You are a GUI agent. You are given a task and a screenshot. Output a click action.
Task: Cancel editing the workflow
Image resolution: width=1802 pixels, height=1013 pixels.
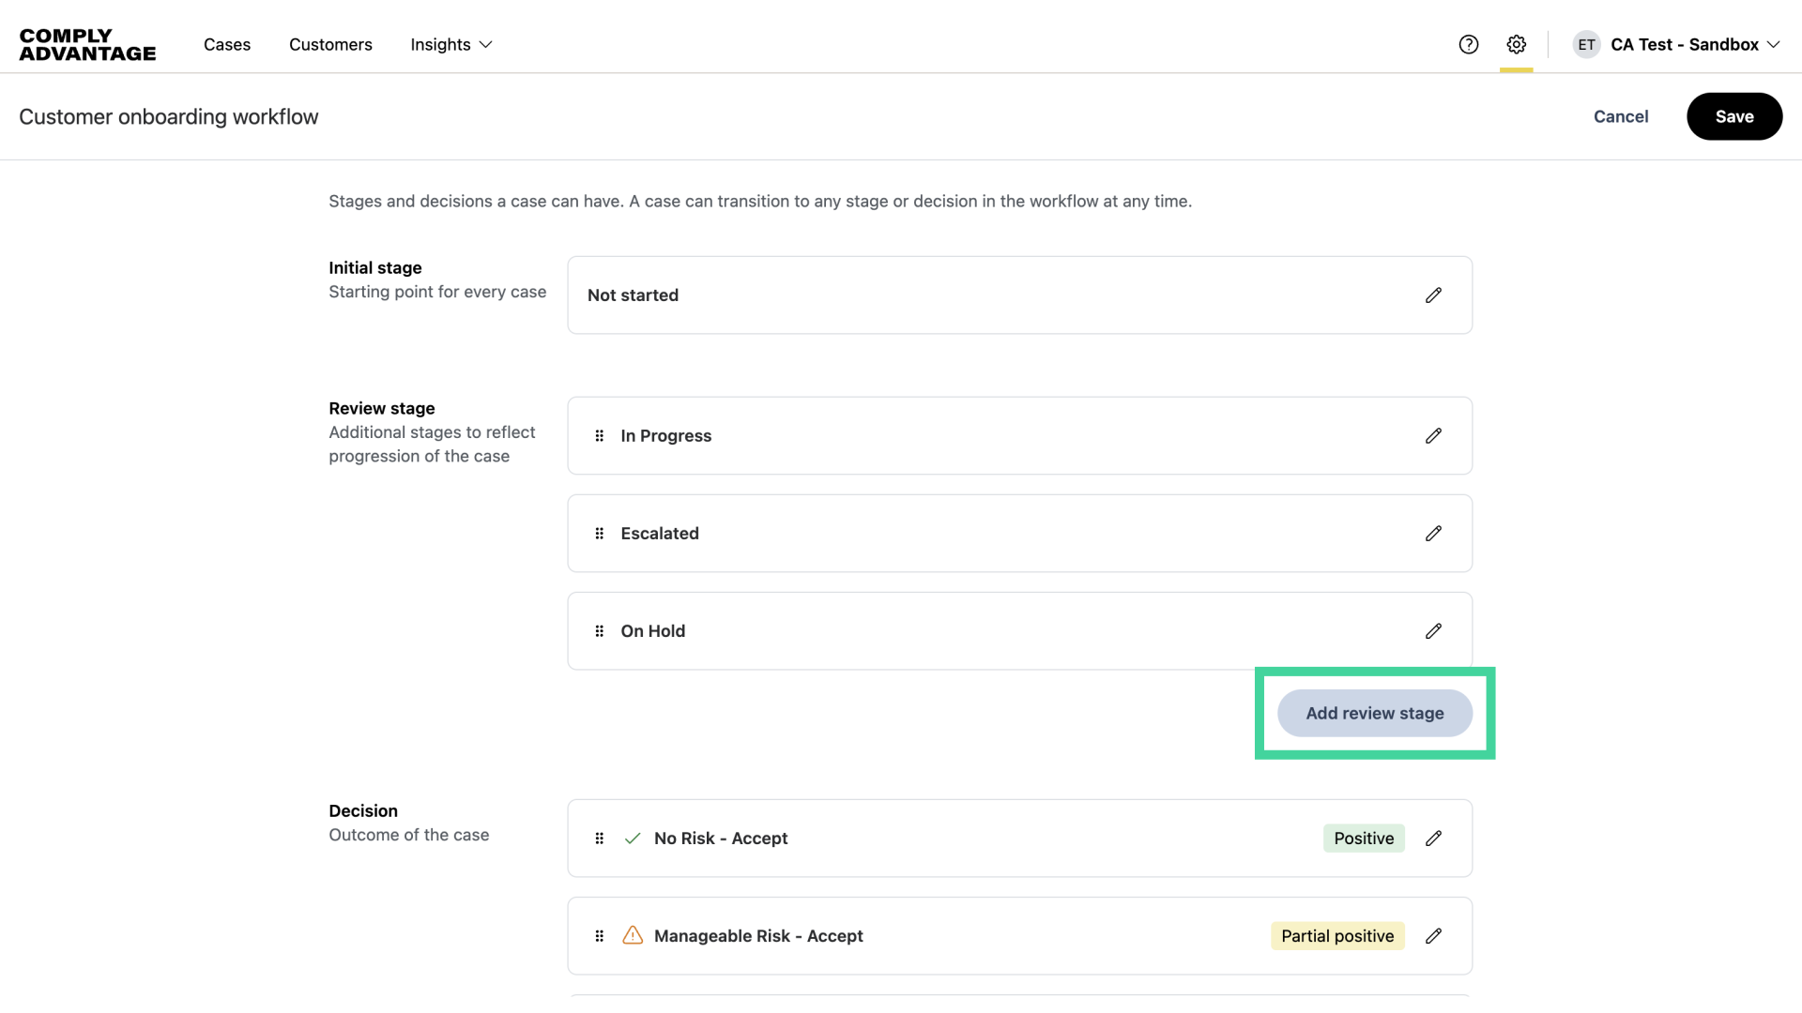coord(1621,117)
